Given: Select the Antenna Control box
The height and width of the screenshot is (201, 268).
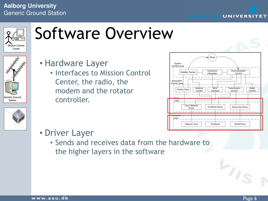Looking at the screenshot, I should point(199,90).
